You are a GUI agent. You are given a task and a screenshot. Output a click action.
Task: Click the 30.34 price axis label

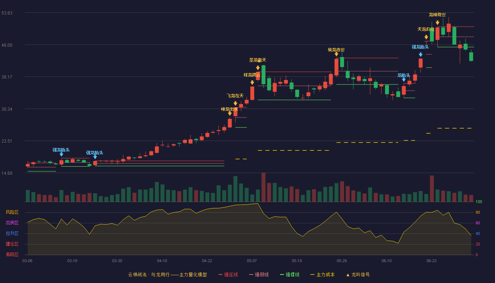tap(7, 109)
